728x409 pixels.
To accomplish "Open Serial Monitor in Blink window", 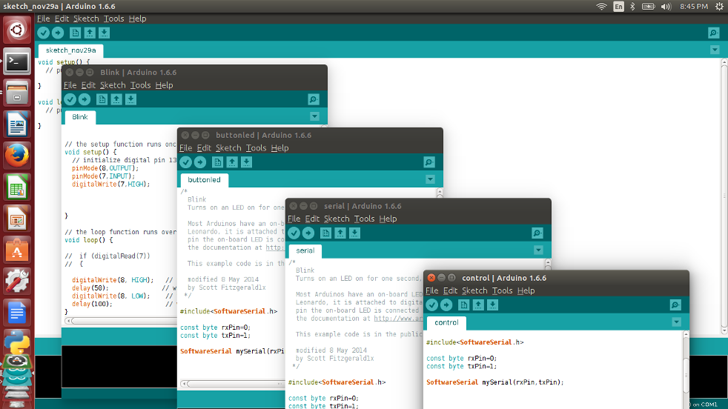I will coord(314,99).
